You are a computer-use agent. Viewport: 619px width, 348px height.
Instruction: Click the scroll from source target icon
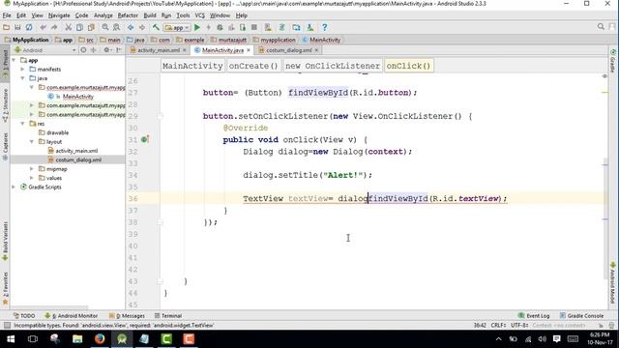(83, 50)
